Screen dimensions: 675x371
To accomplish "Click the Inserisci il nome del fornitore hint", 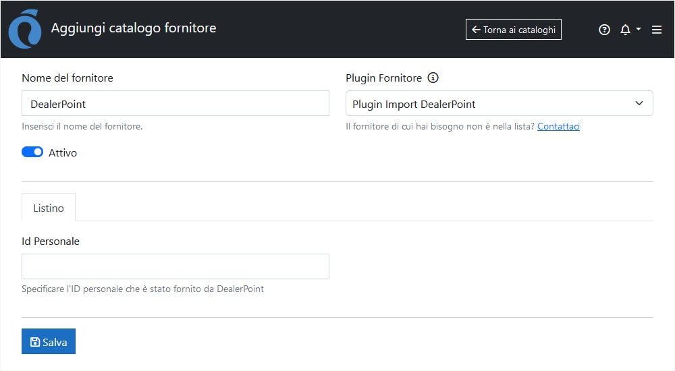I will click(82, 127).
